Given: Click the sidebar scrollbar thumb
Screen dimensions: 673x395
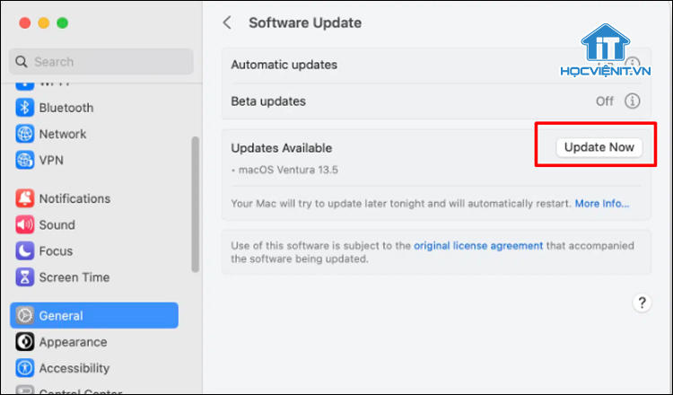Looking at the screenshot, I should point(196,205).
